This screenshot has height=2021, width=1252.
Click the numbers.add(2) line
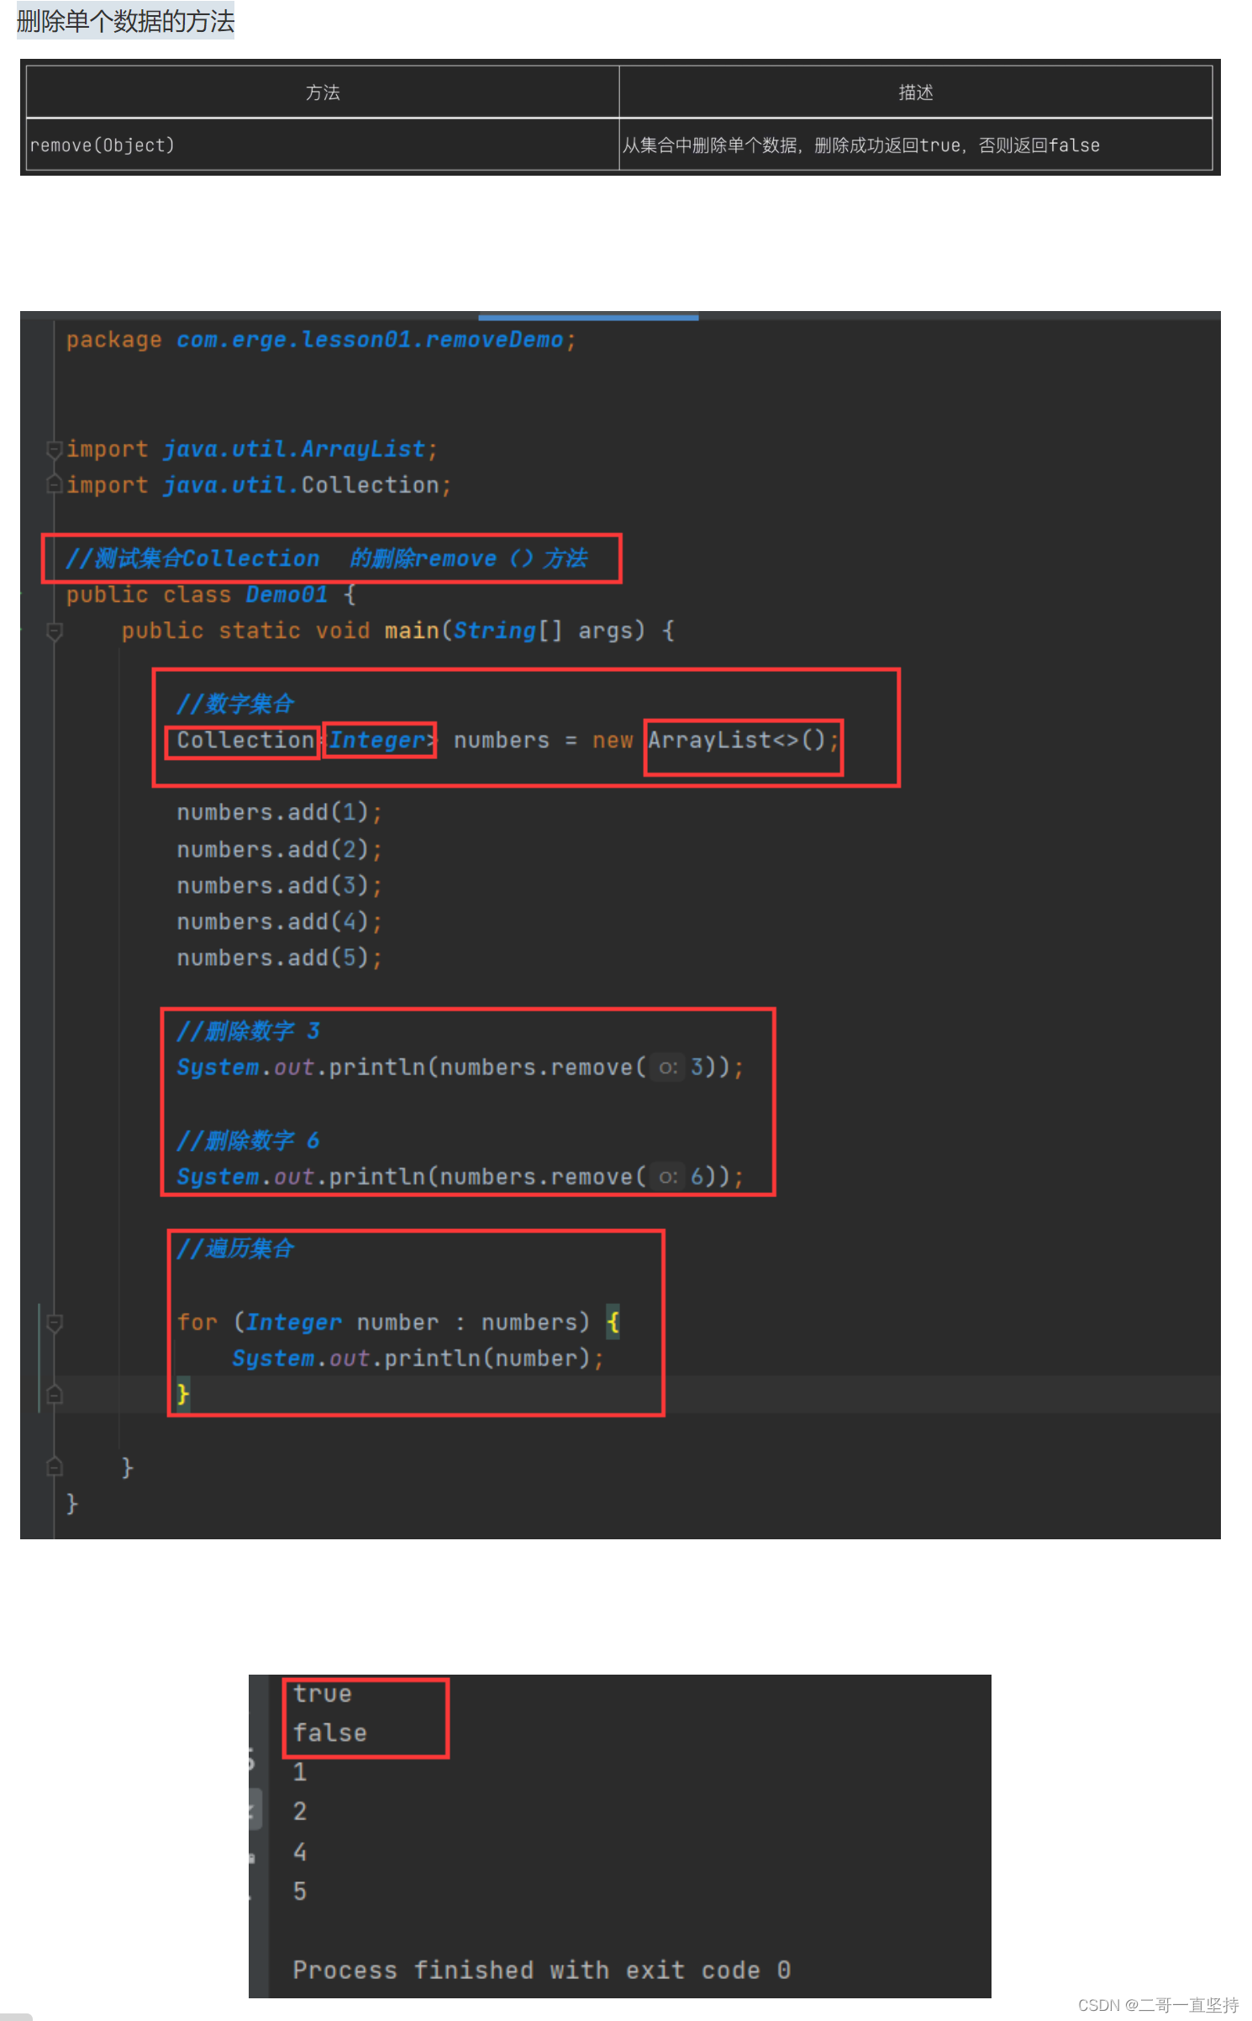point(279,849)
